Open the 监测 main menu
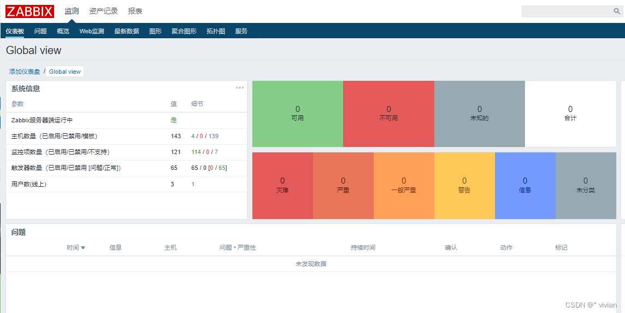Viewport: 625px width, 313px height. pyautogui.click(x=72, y=11)
